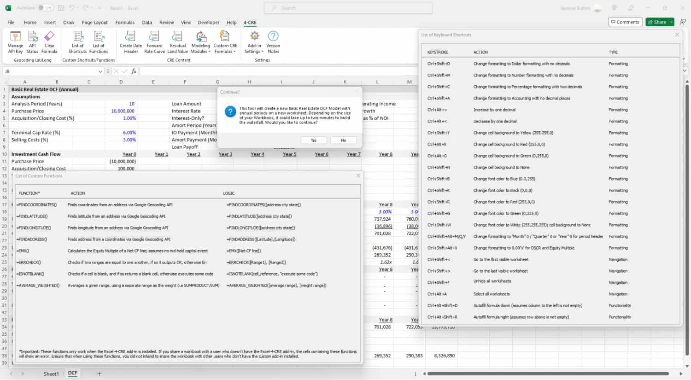
Task: Click inside the Search box
Action: coord(348,8)
